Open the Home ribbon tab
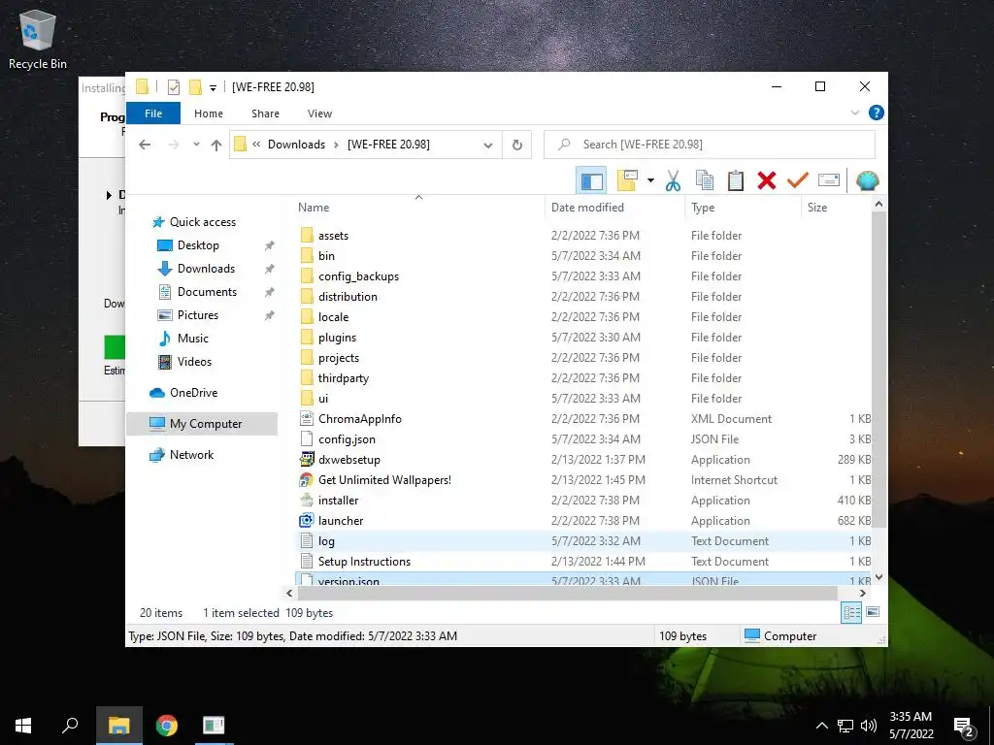The width and height of the screenshot is (994, 745). (209, 113)
